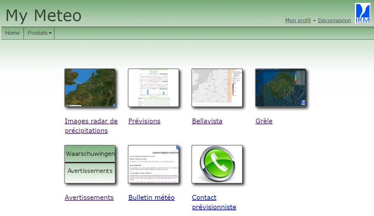Open the Prévisions forecast chart thumbnail
Image resolution: width=374 pixels, height=216 pixels.
point(153,88)
